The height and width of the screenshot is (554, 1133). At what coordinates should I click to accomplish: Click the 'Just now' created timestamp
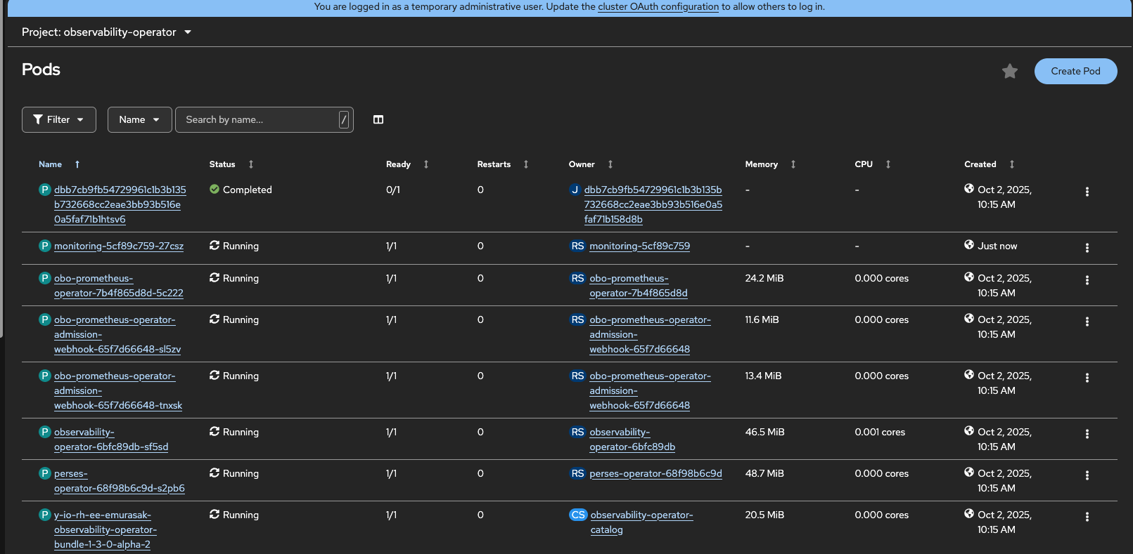(x=997, y=246)
